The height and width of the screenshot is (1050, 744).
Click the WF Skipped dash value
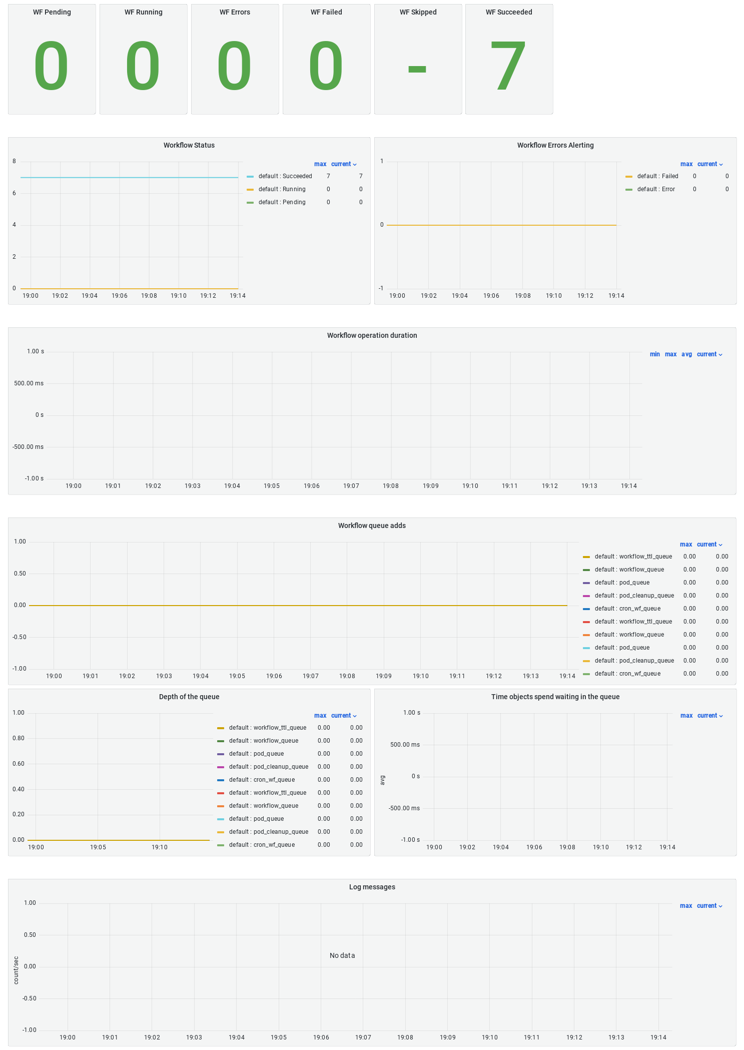(417, 70)
